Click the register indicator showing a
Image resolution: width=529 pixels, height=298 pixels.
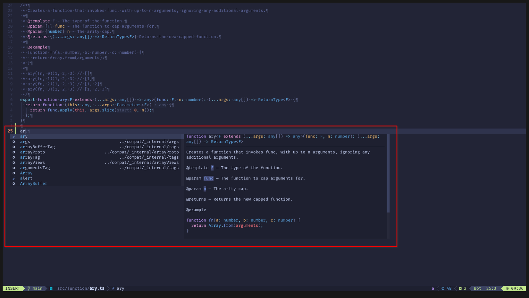pyautogui.click(x=433, y=288)
